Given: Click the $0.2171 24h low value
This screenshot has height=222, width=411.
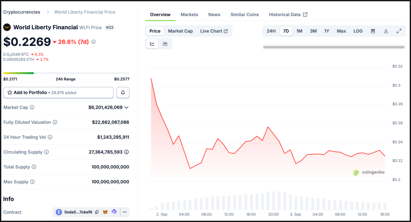Looking at the screenshot, I should 10,79.
